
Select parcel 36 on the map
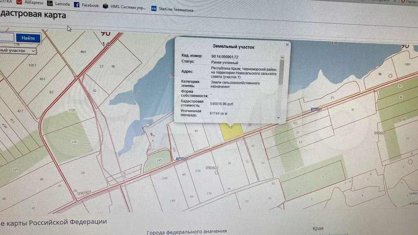351,109
